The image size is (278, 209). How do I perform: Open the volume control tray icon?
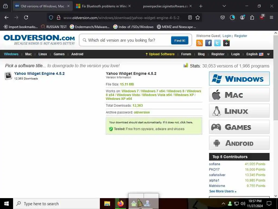(x=243, y=204)
